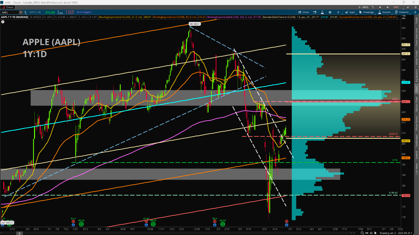Image resolution: width=419 pixels, height=235 pixels.
Task: Open chart settings gear icon
Action: click(330, 12)
